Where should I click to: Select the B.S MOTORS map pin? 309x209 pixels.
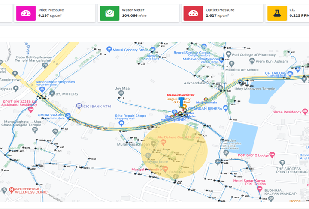(52, 93)
